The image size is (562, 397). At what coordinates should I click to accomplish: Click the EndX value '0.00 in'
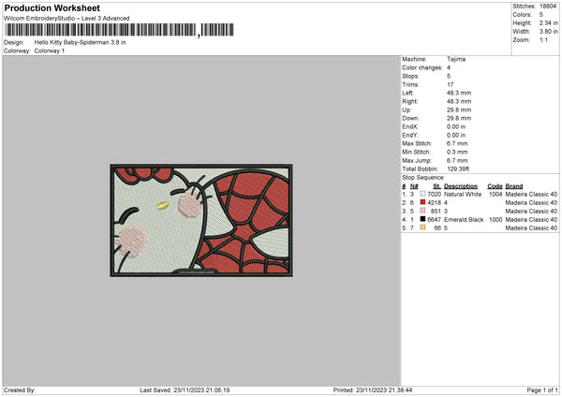point(456,126)
